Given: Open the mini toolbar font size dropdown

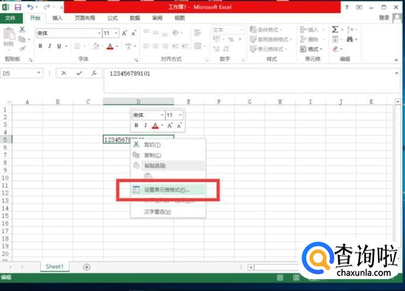Looking at the screenshot, I should coord(181,115).
